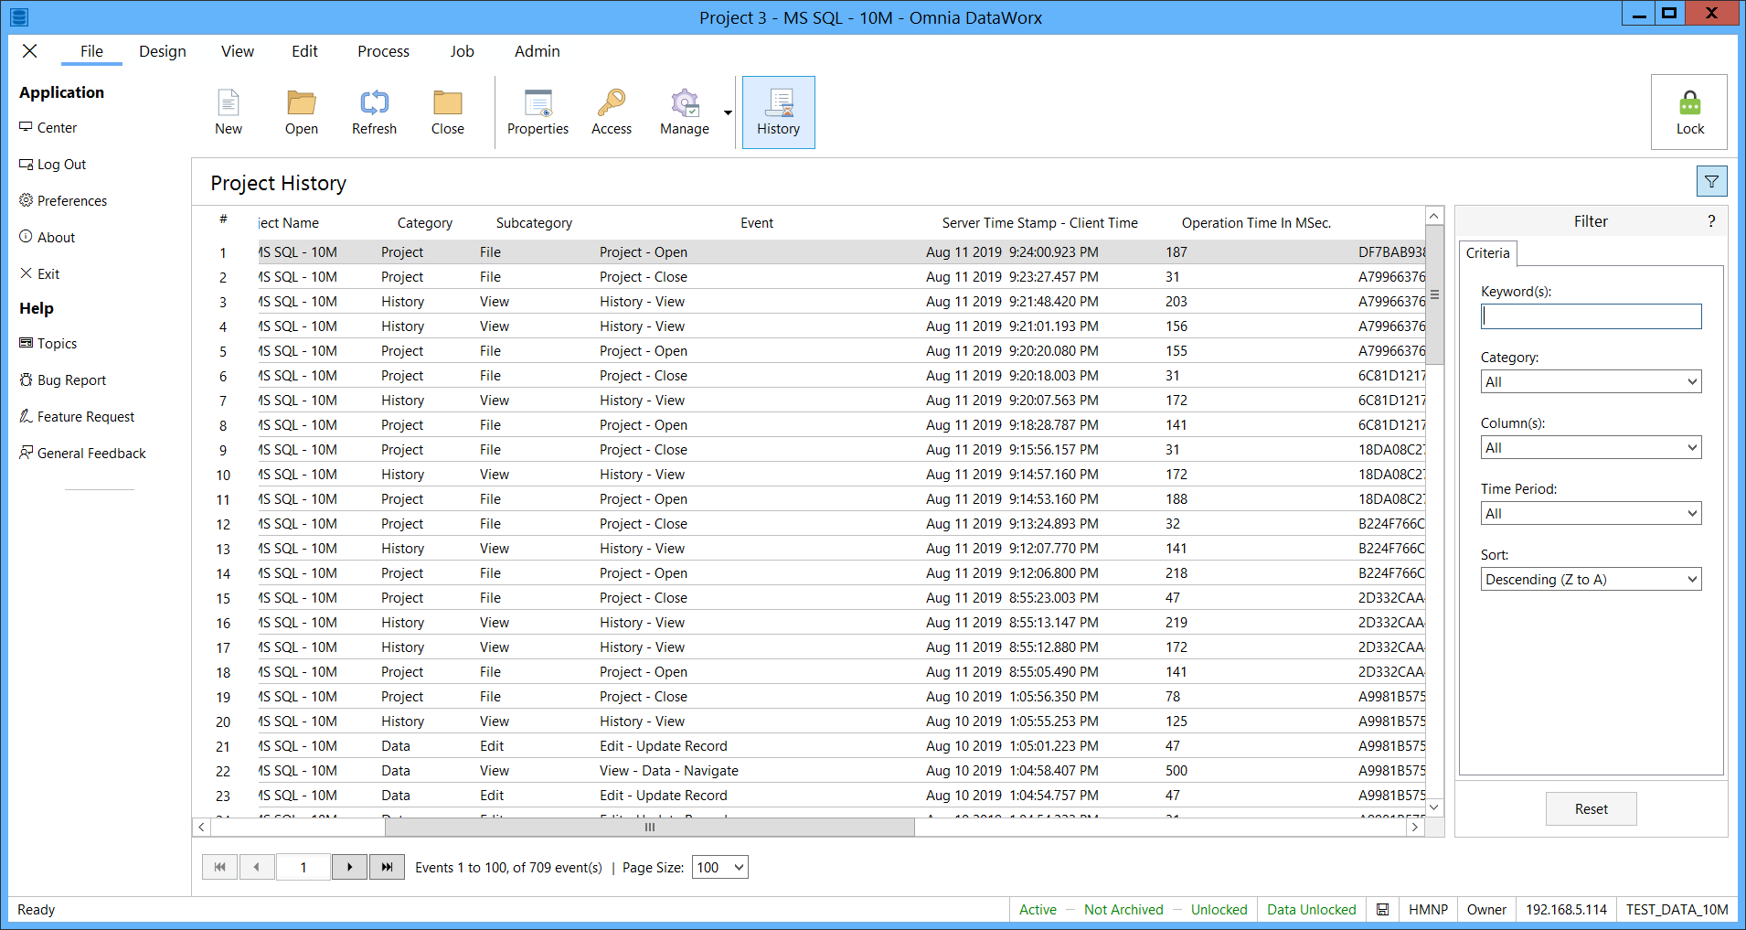Open the View menu
The height and width of the screenshot is (930, 1746).
click(x=238, y=51)
